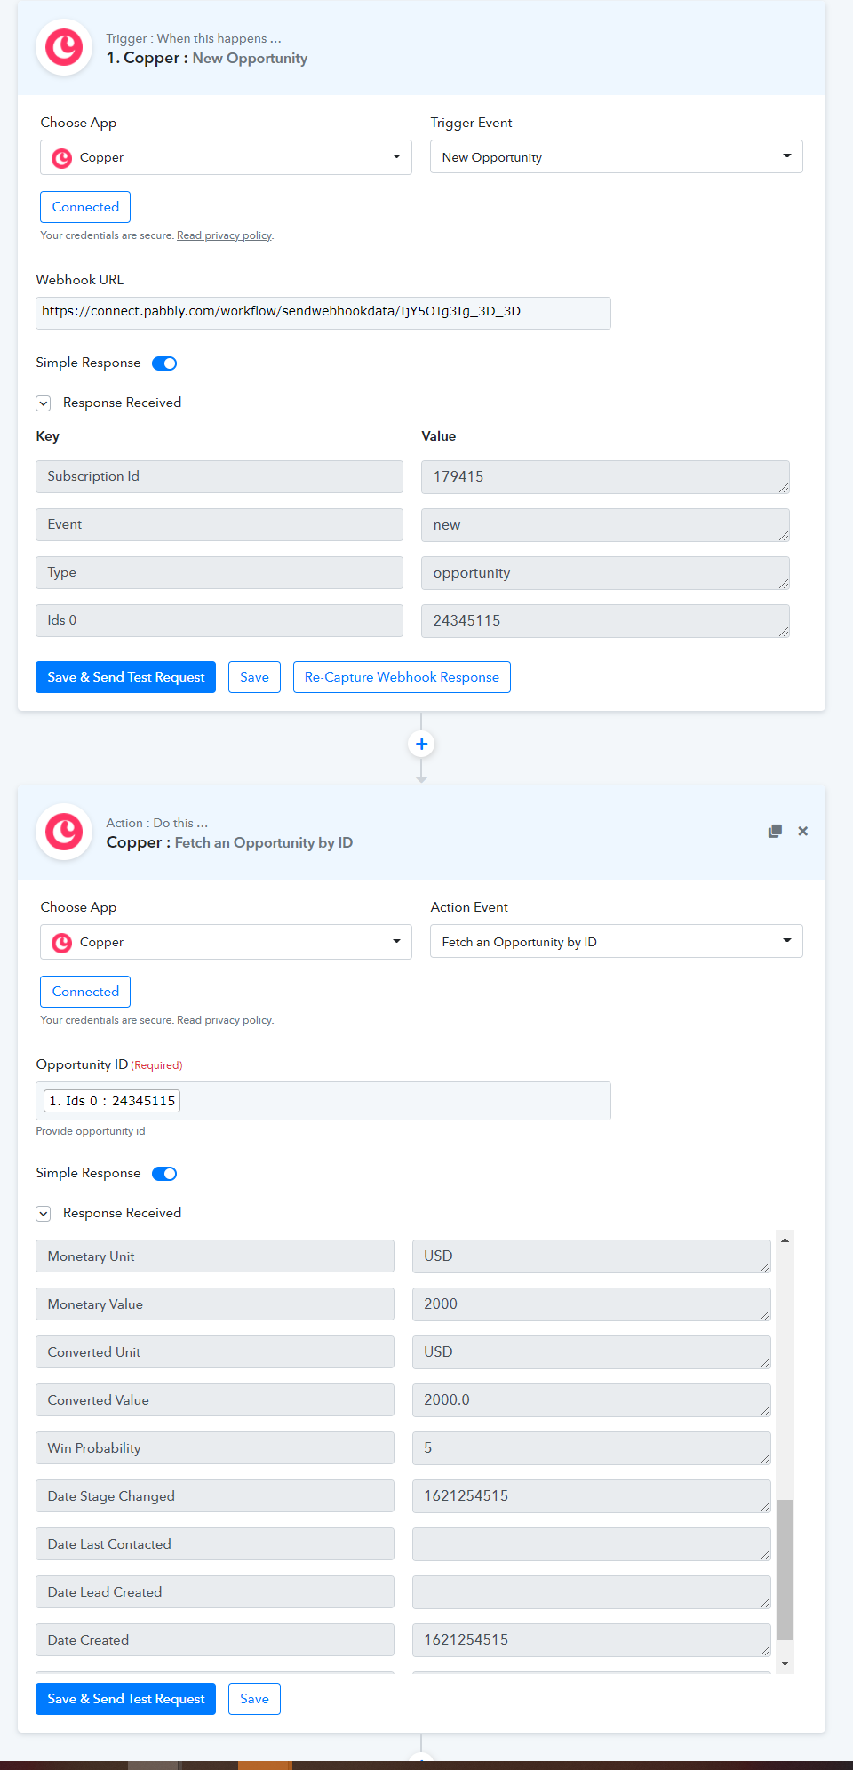The image size is (853, 1770).
Task: Click the Date Stage Changed key field
Action: [x=215, y=1496]
